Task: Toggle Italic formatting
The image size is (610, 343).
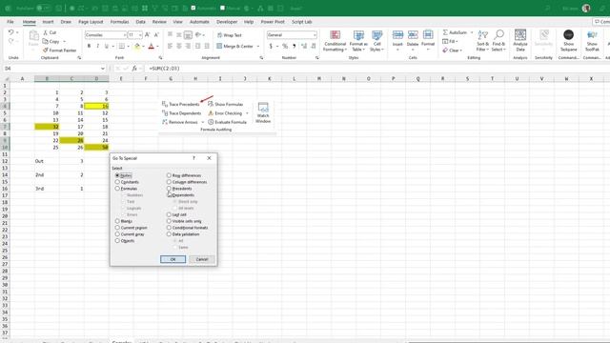Action: (x=97, y=47)
